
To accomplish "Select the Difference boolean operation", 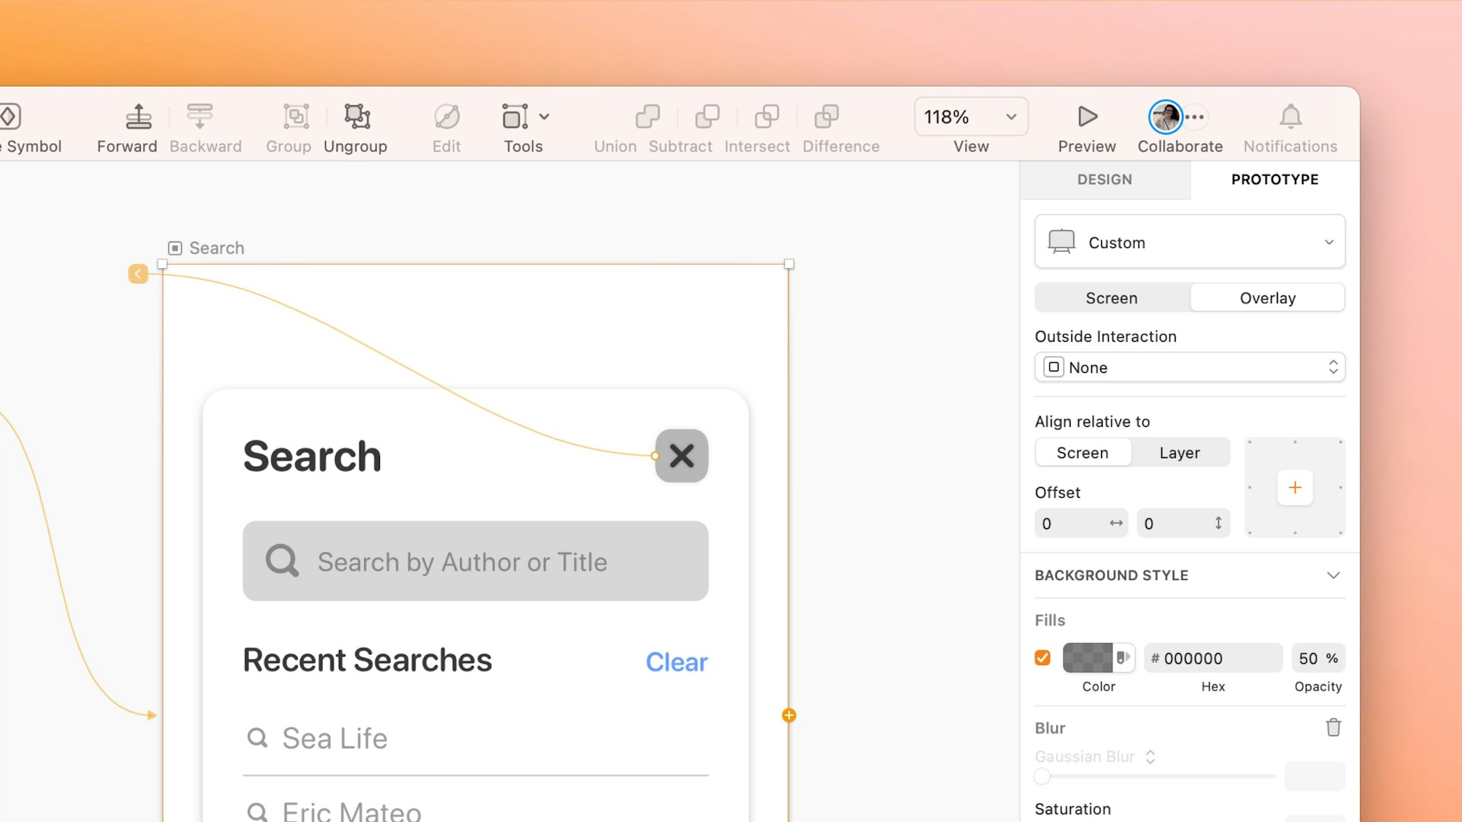I will 825,126.
